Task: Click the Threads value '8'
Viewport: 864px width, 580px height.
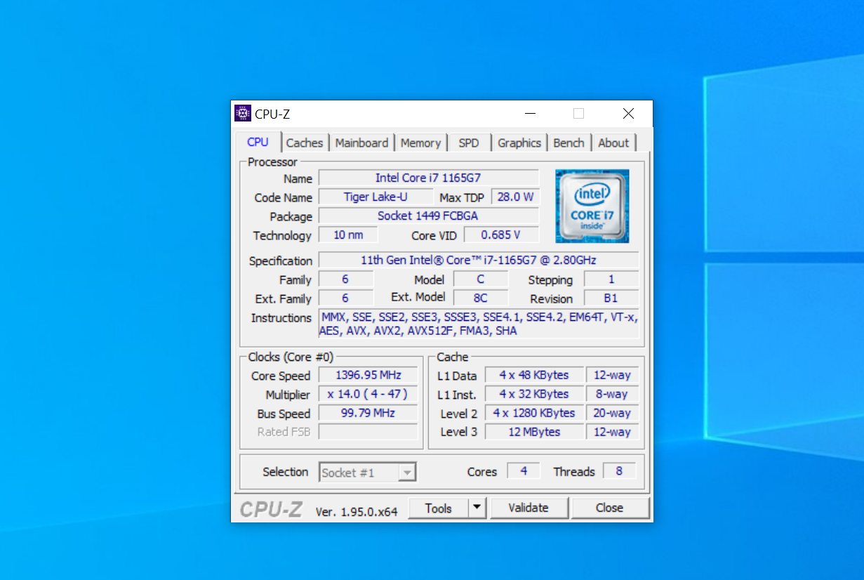Action: point(619,471)
